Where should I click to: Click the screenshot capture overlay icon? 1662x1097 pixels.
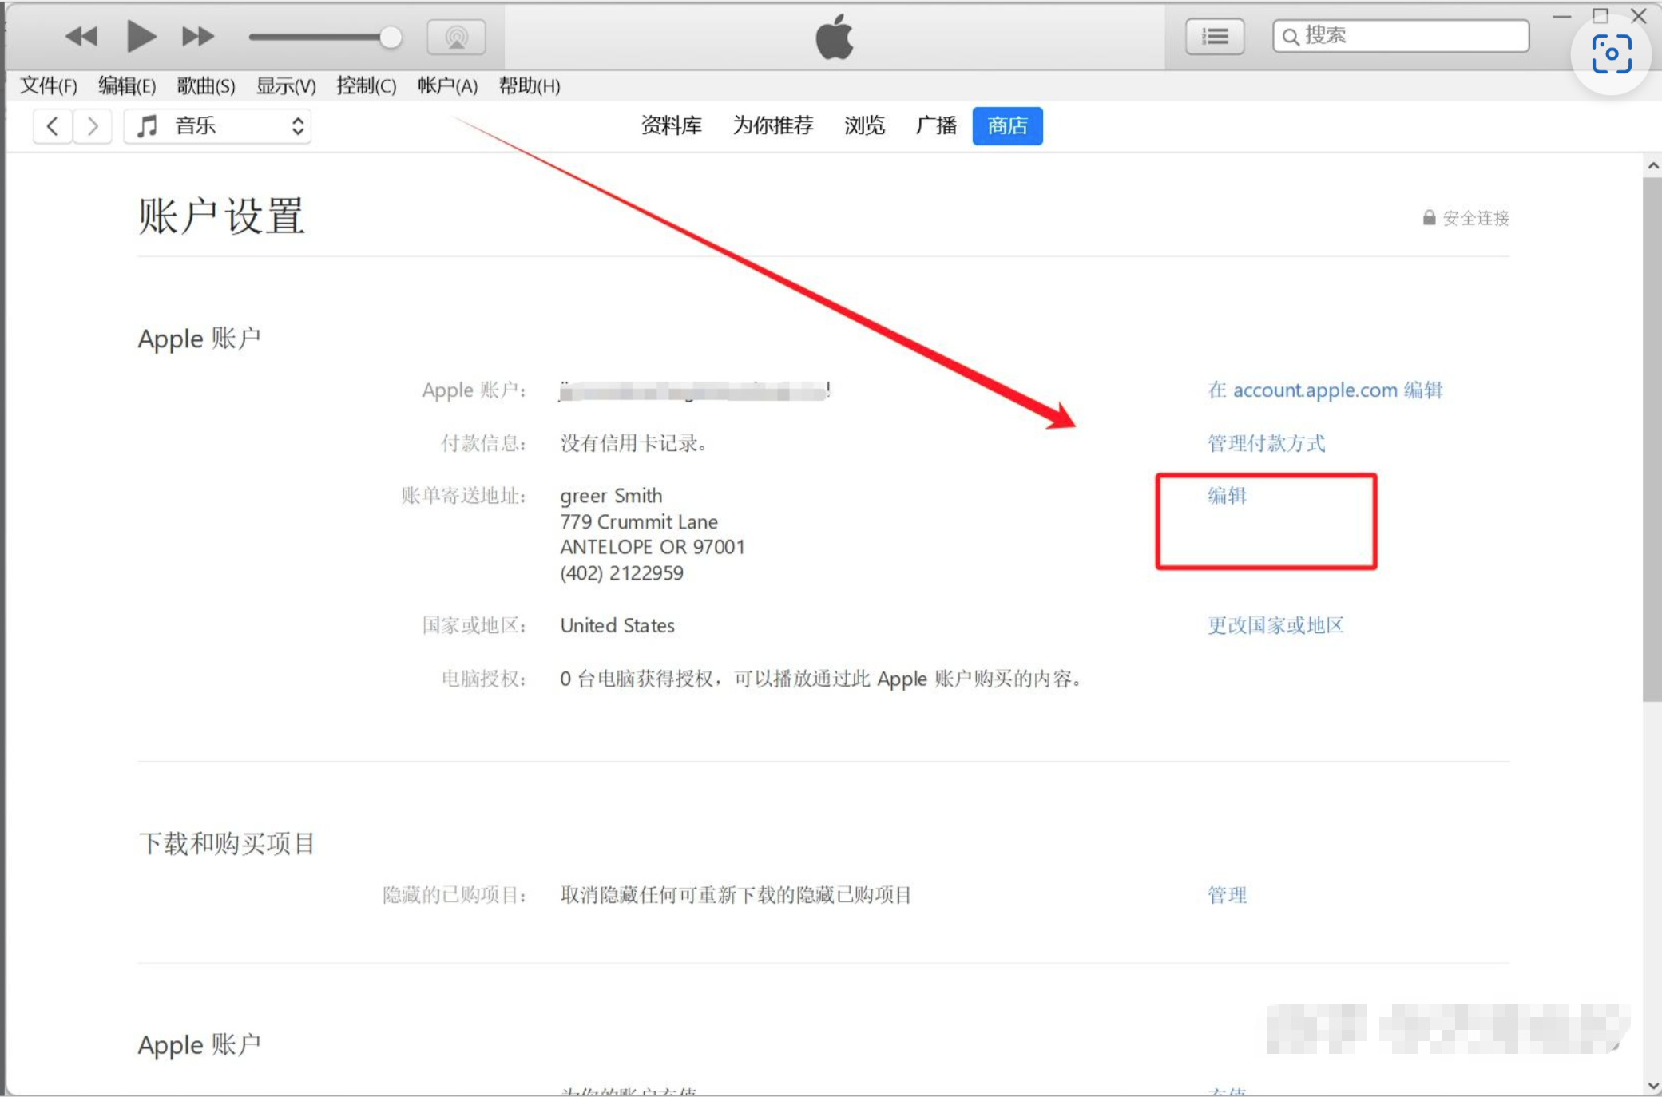[1611, 54]
